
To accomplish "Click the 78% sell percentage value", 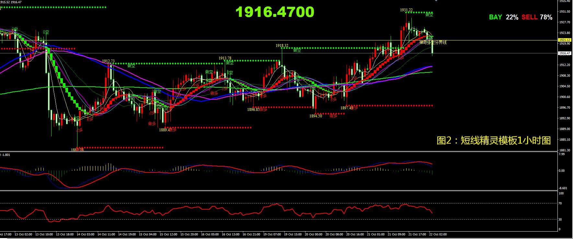I will pos(546,17).
